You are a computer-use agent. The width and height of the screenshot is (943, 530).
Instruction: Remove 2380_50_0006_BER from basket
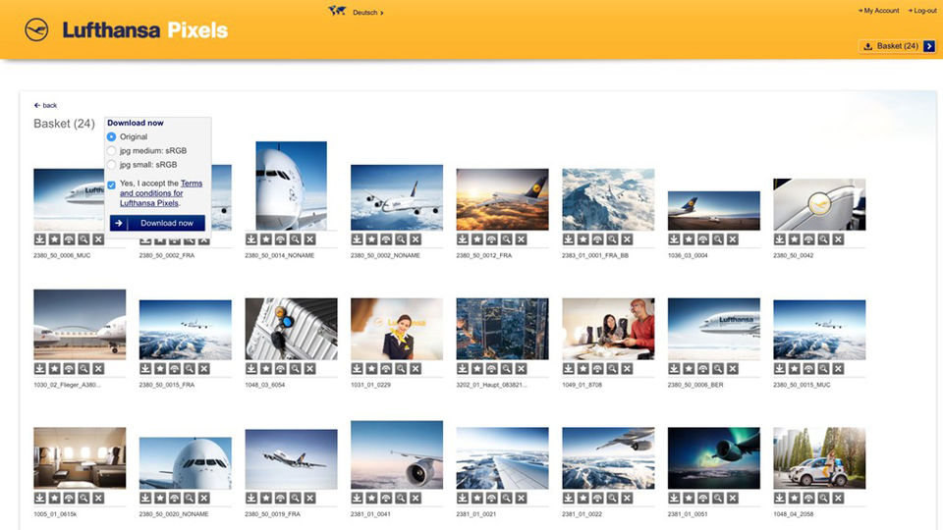[732, 368]
